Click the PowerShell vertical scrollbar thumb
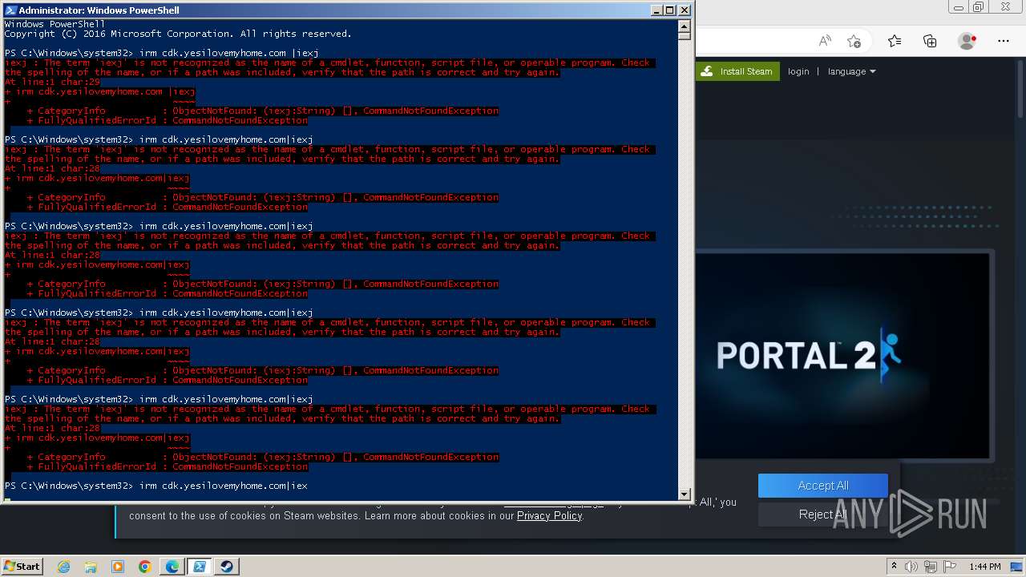The width and height of the screenshot is (1026, 577). point(684,36)
